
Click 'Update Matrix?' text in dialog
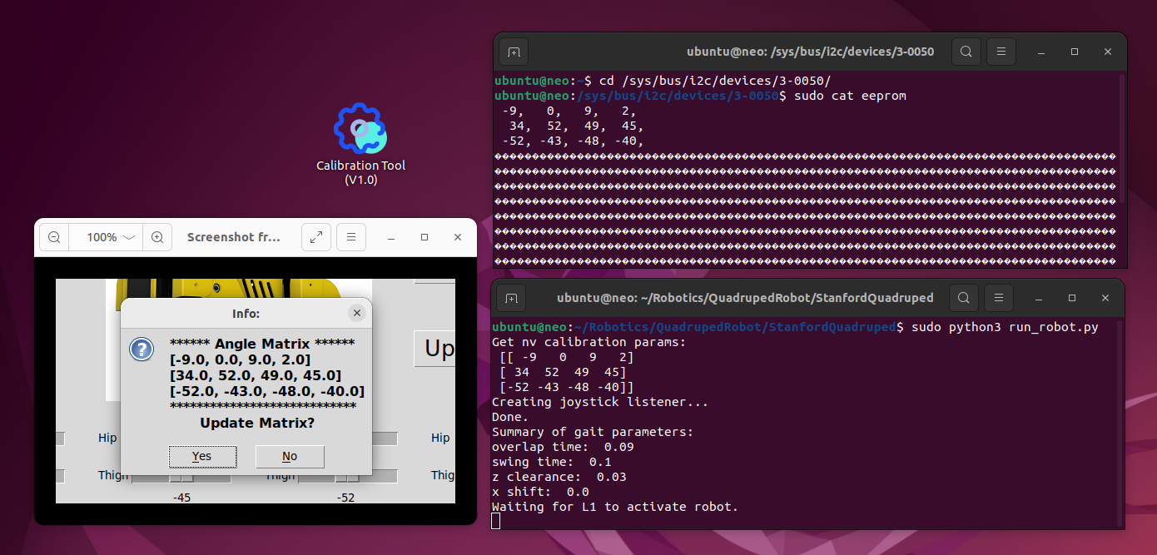pos(257,423)
